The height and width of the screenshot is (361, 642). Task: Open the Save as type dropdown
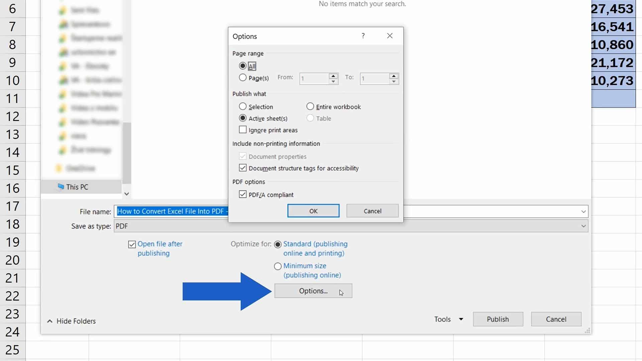tap(583, 226)
